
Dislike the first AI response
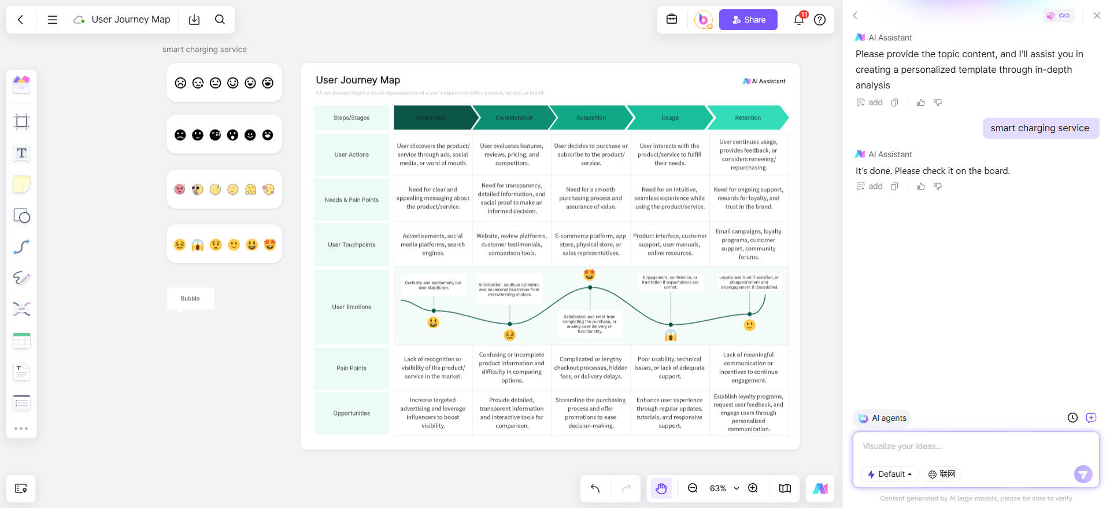pyautogui.click(x=938, y=102)
